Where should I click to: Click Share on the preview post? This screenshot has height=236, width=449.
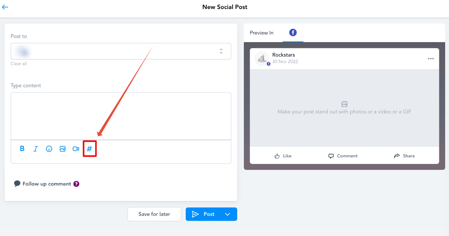click(x=404, y=156)
